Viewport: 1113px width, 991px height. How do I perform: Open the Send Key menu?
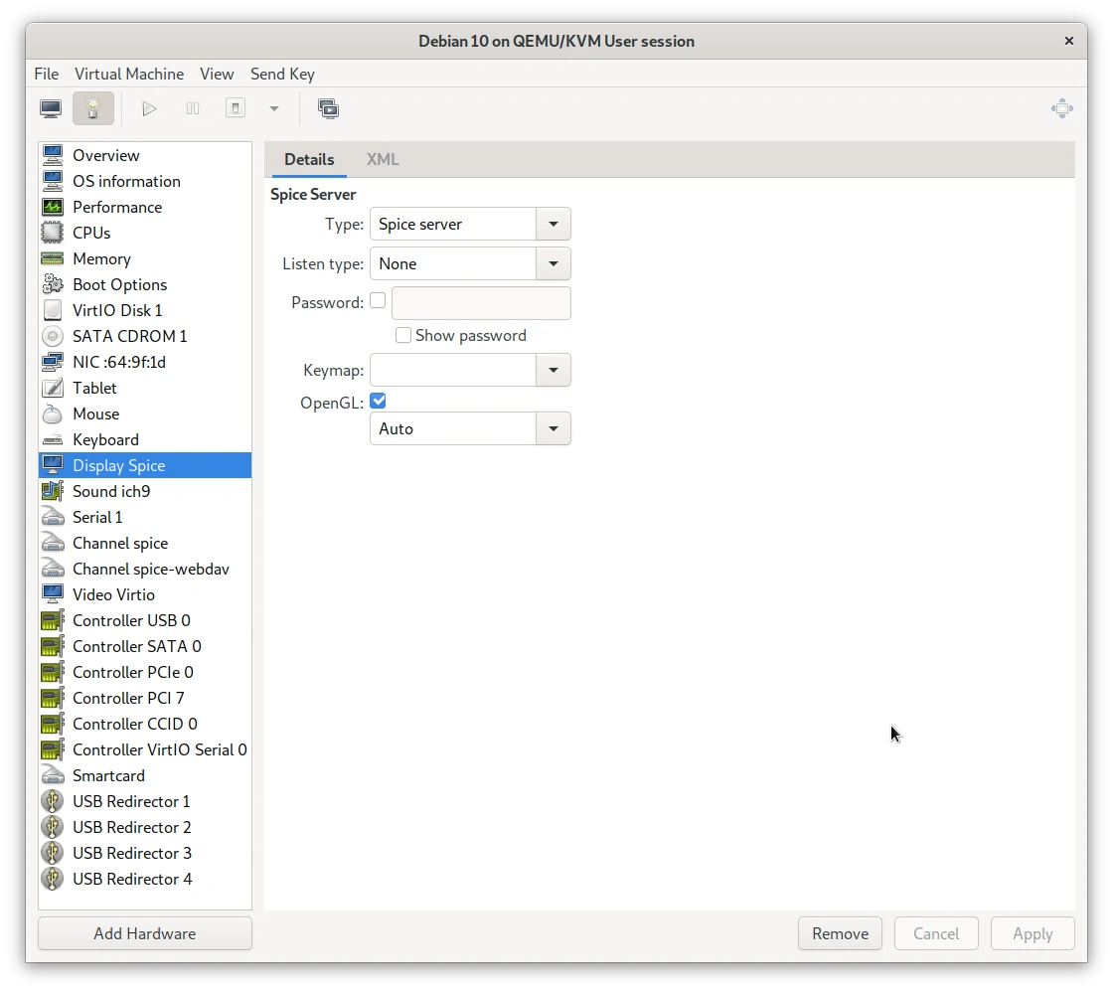pos(282,74)
